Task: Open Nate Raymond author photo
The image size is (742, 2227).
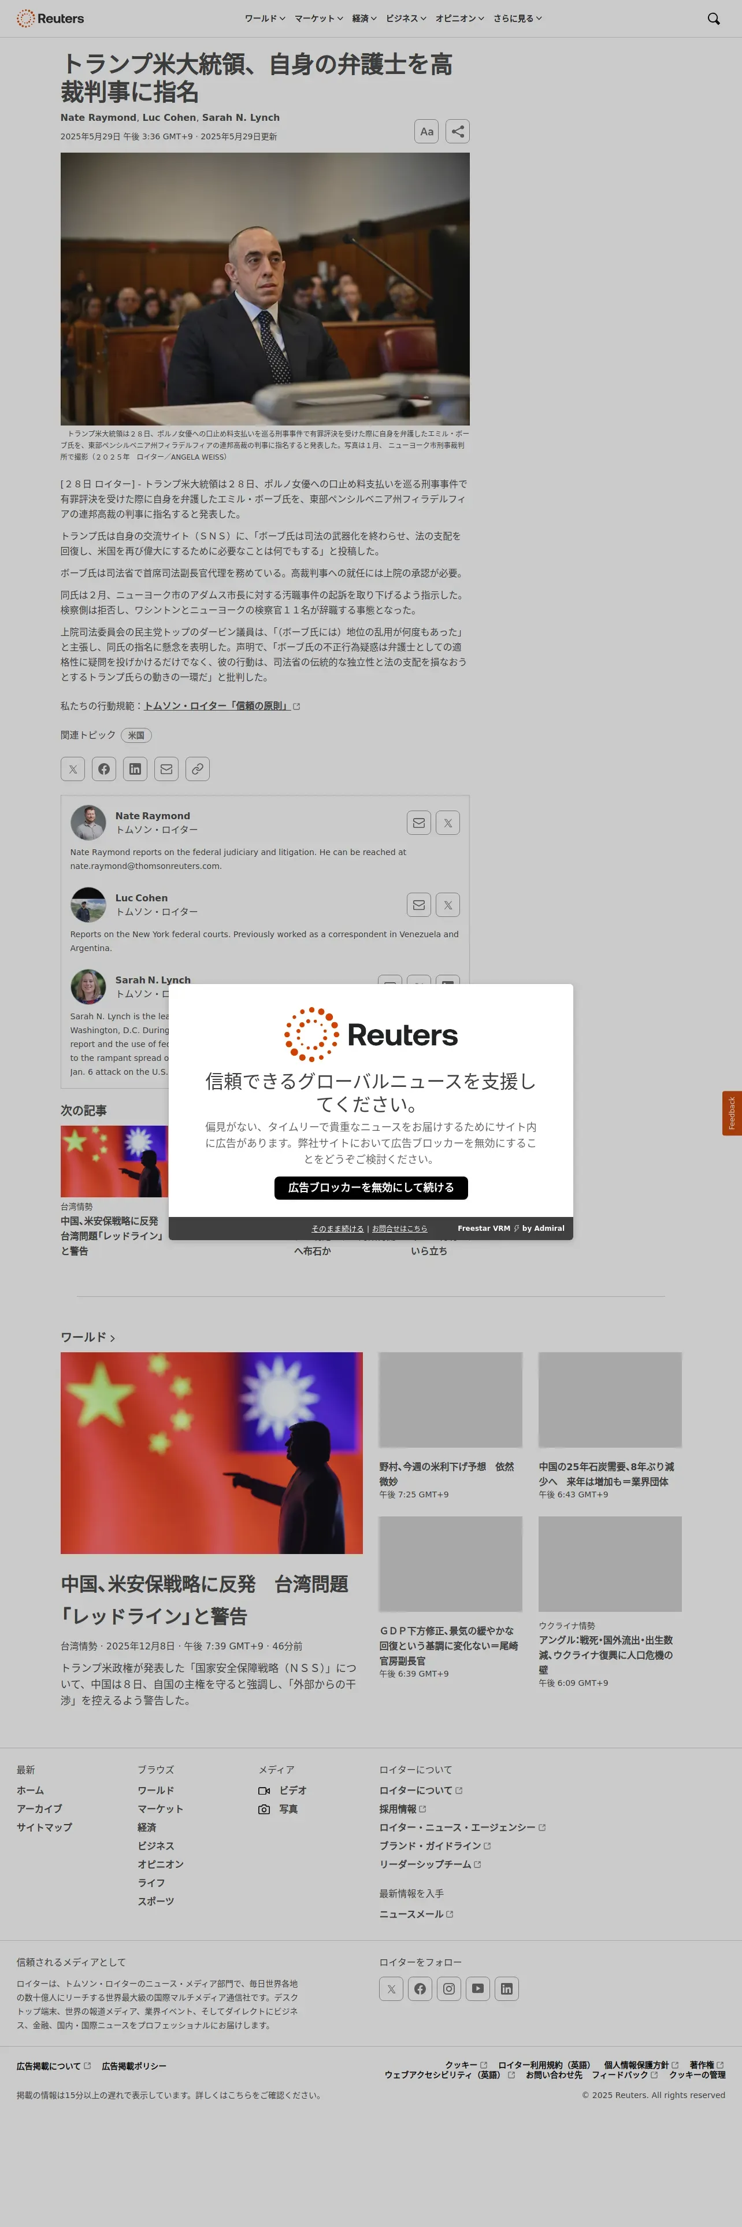Action: pyautogui.click(x=88, y=822)
